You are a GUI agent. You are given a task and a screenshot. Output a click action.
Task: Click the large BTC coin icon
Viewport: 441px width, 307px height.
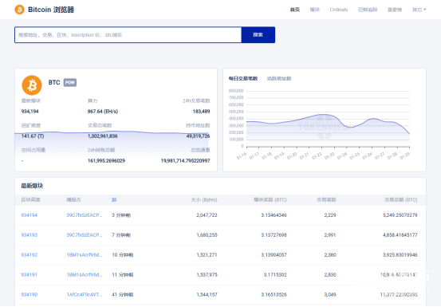click(32, 85)
